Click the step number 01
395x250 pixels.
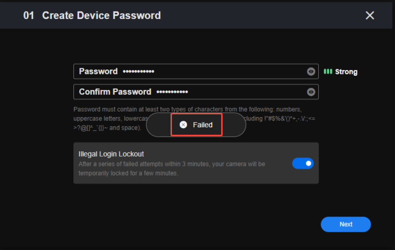29,15
